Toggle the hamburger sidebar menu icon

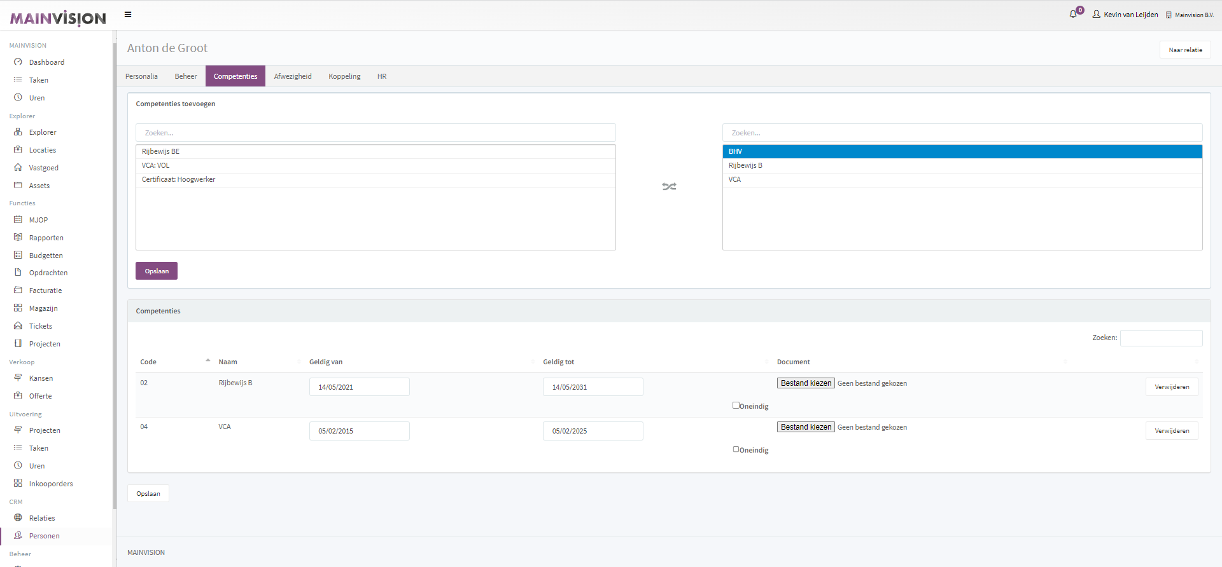(128, 15)
